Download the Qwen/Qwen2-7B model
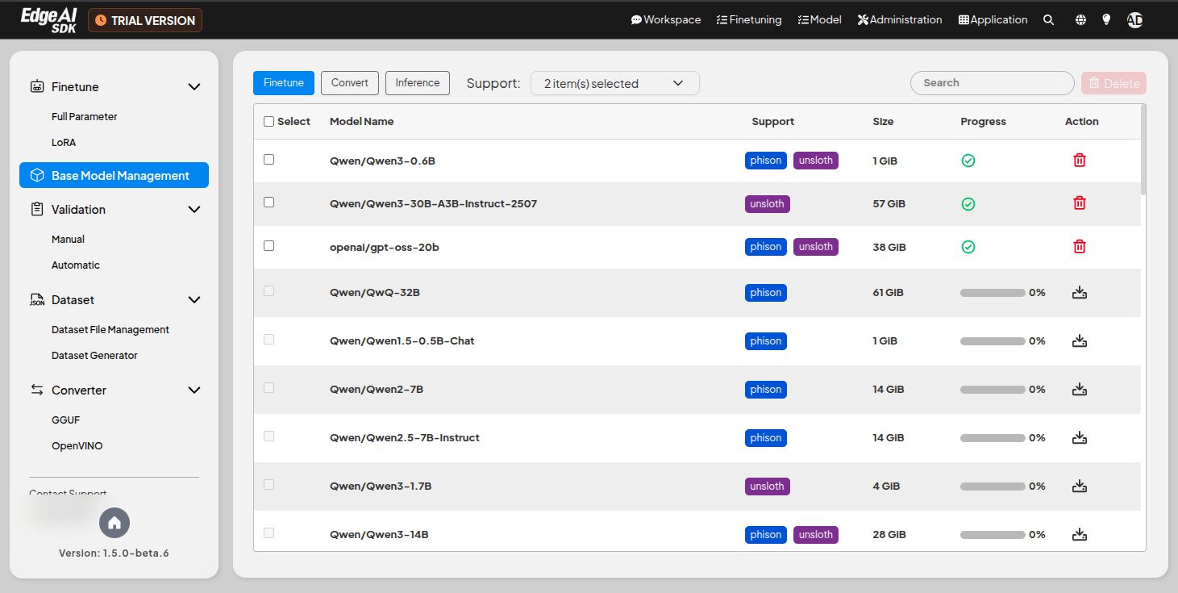Image resolution: width=1178 pixels, height=593 pixels. (x=1080, y=389)
